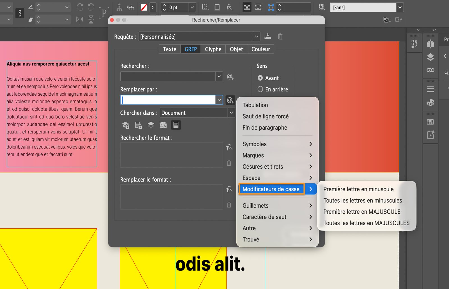The height and width of the screenshot is (289, 449).
Task: Open the Pages panel icon
Action: click(x=430, y=44)
